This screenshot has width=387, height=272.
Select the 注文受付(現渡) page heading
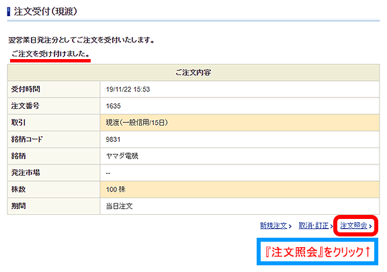tap(46, 11)
